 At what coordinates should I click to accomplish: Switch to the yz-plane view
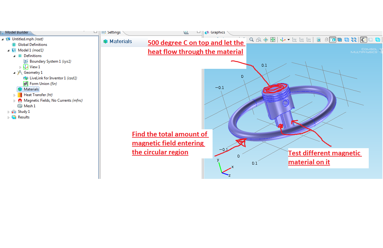click(x=302, y=40)
